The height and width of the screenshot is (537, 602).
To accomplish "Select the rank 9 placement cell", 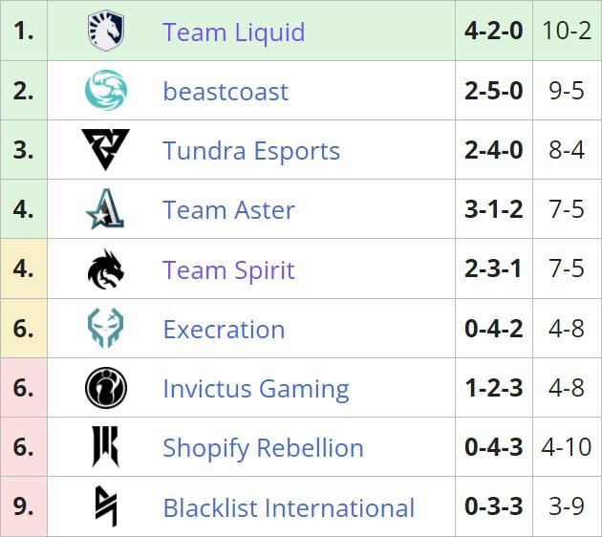I will tap(24, 507).
